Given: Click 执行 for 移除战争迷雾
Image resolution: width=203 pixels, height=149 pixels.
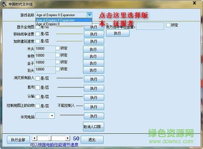Looking at the screenshot, I should coord(94,34).
